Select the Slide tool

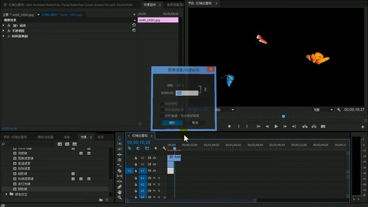click(120, 181)
